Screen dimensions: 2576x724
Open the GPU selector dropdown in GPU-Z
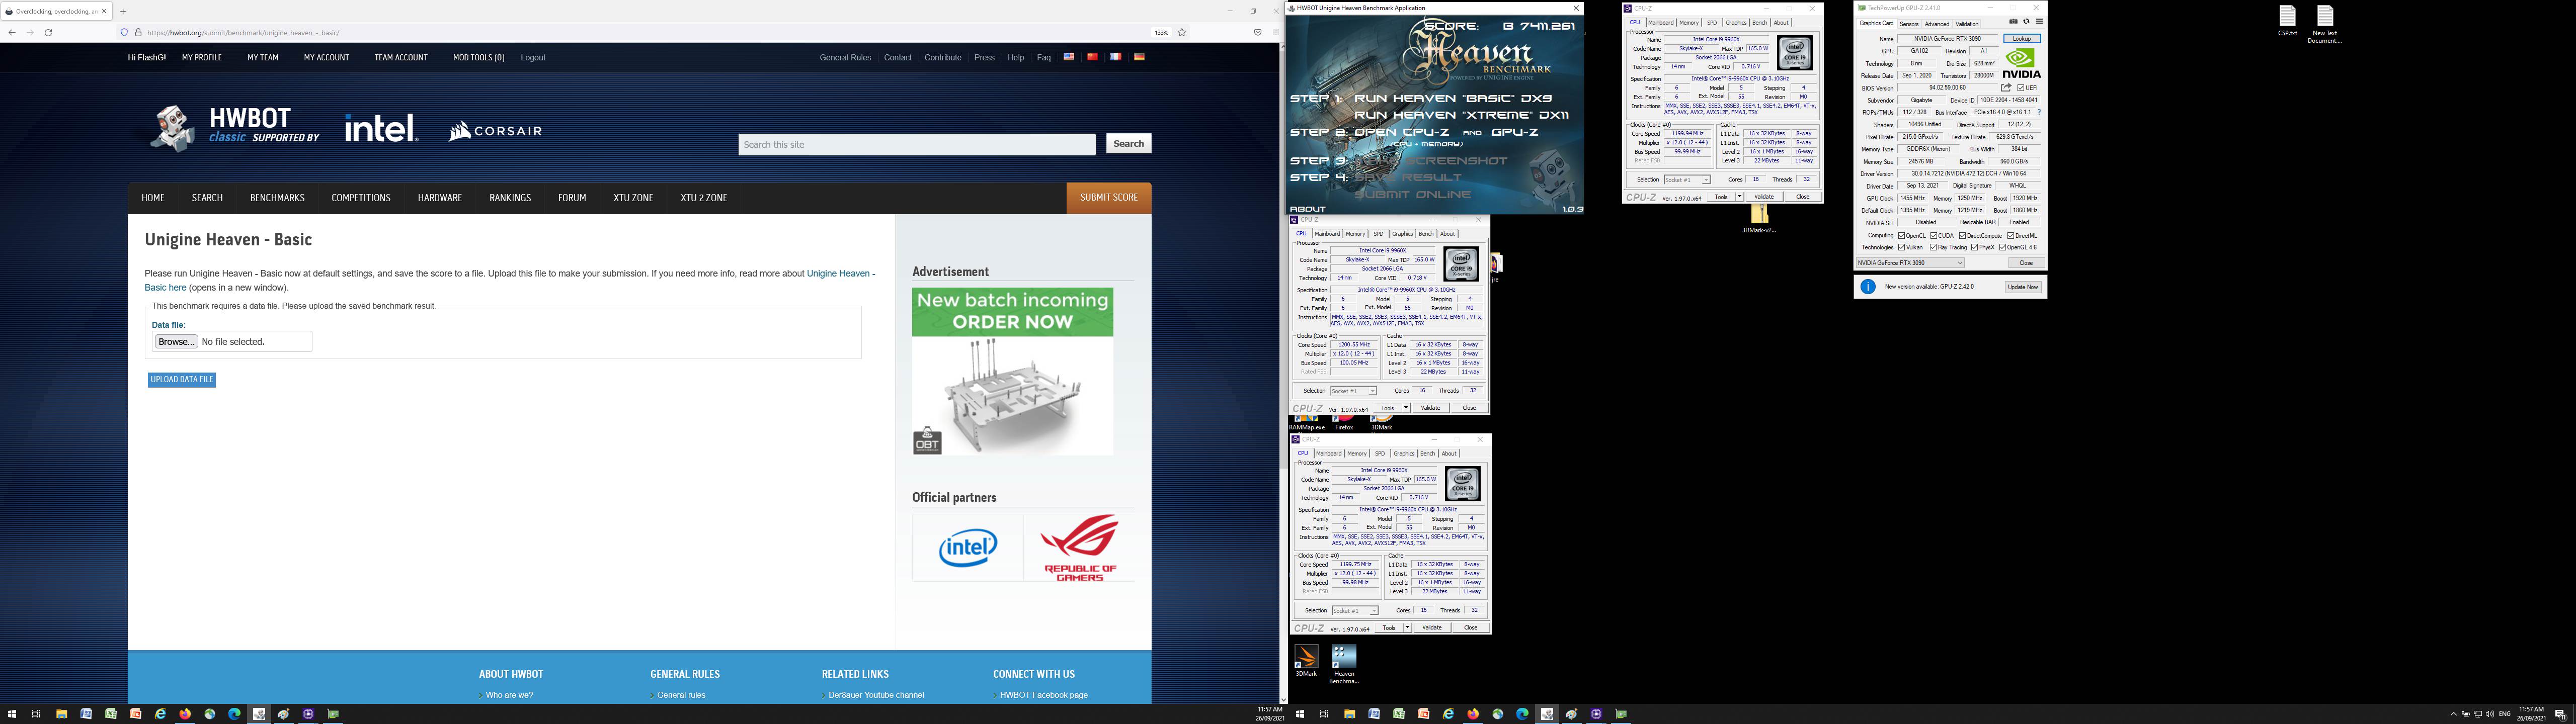[1910, 263]
